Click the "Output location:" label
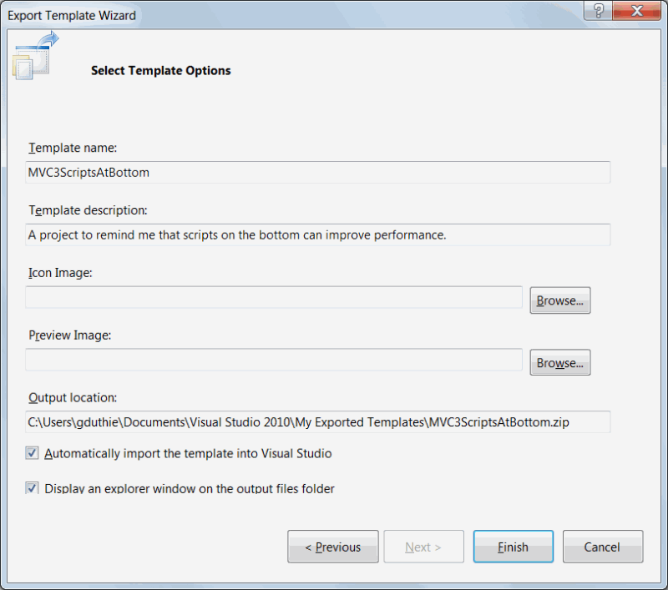The height and width of the screenshot is (590, 668). click(73, 398)
